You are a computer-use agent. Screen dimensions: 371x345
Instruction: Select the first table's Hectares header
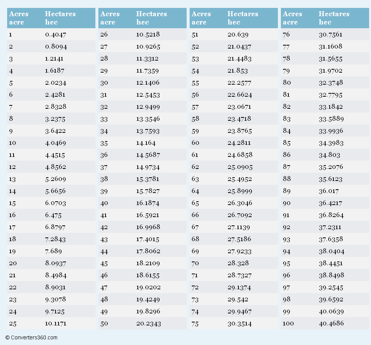(x=60, y=18)
